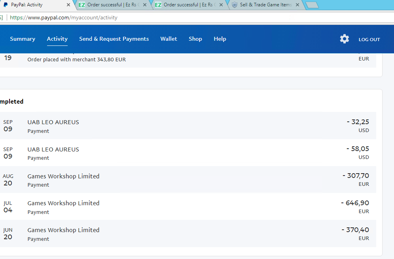Click the Completed section heading
This screenshot has height=259, width=394.
pos(11,102)
